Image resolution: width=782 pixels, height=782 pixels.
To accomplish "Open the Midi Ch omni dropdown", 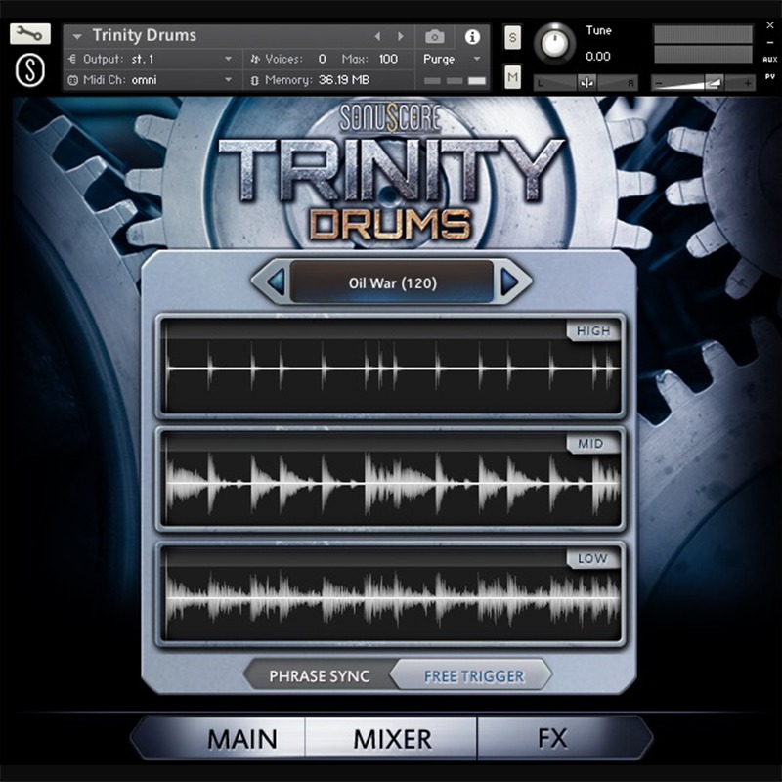I will point(228,80).
